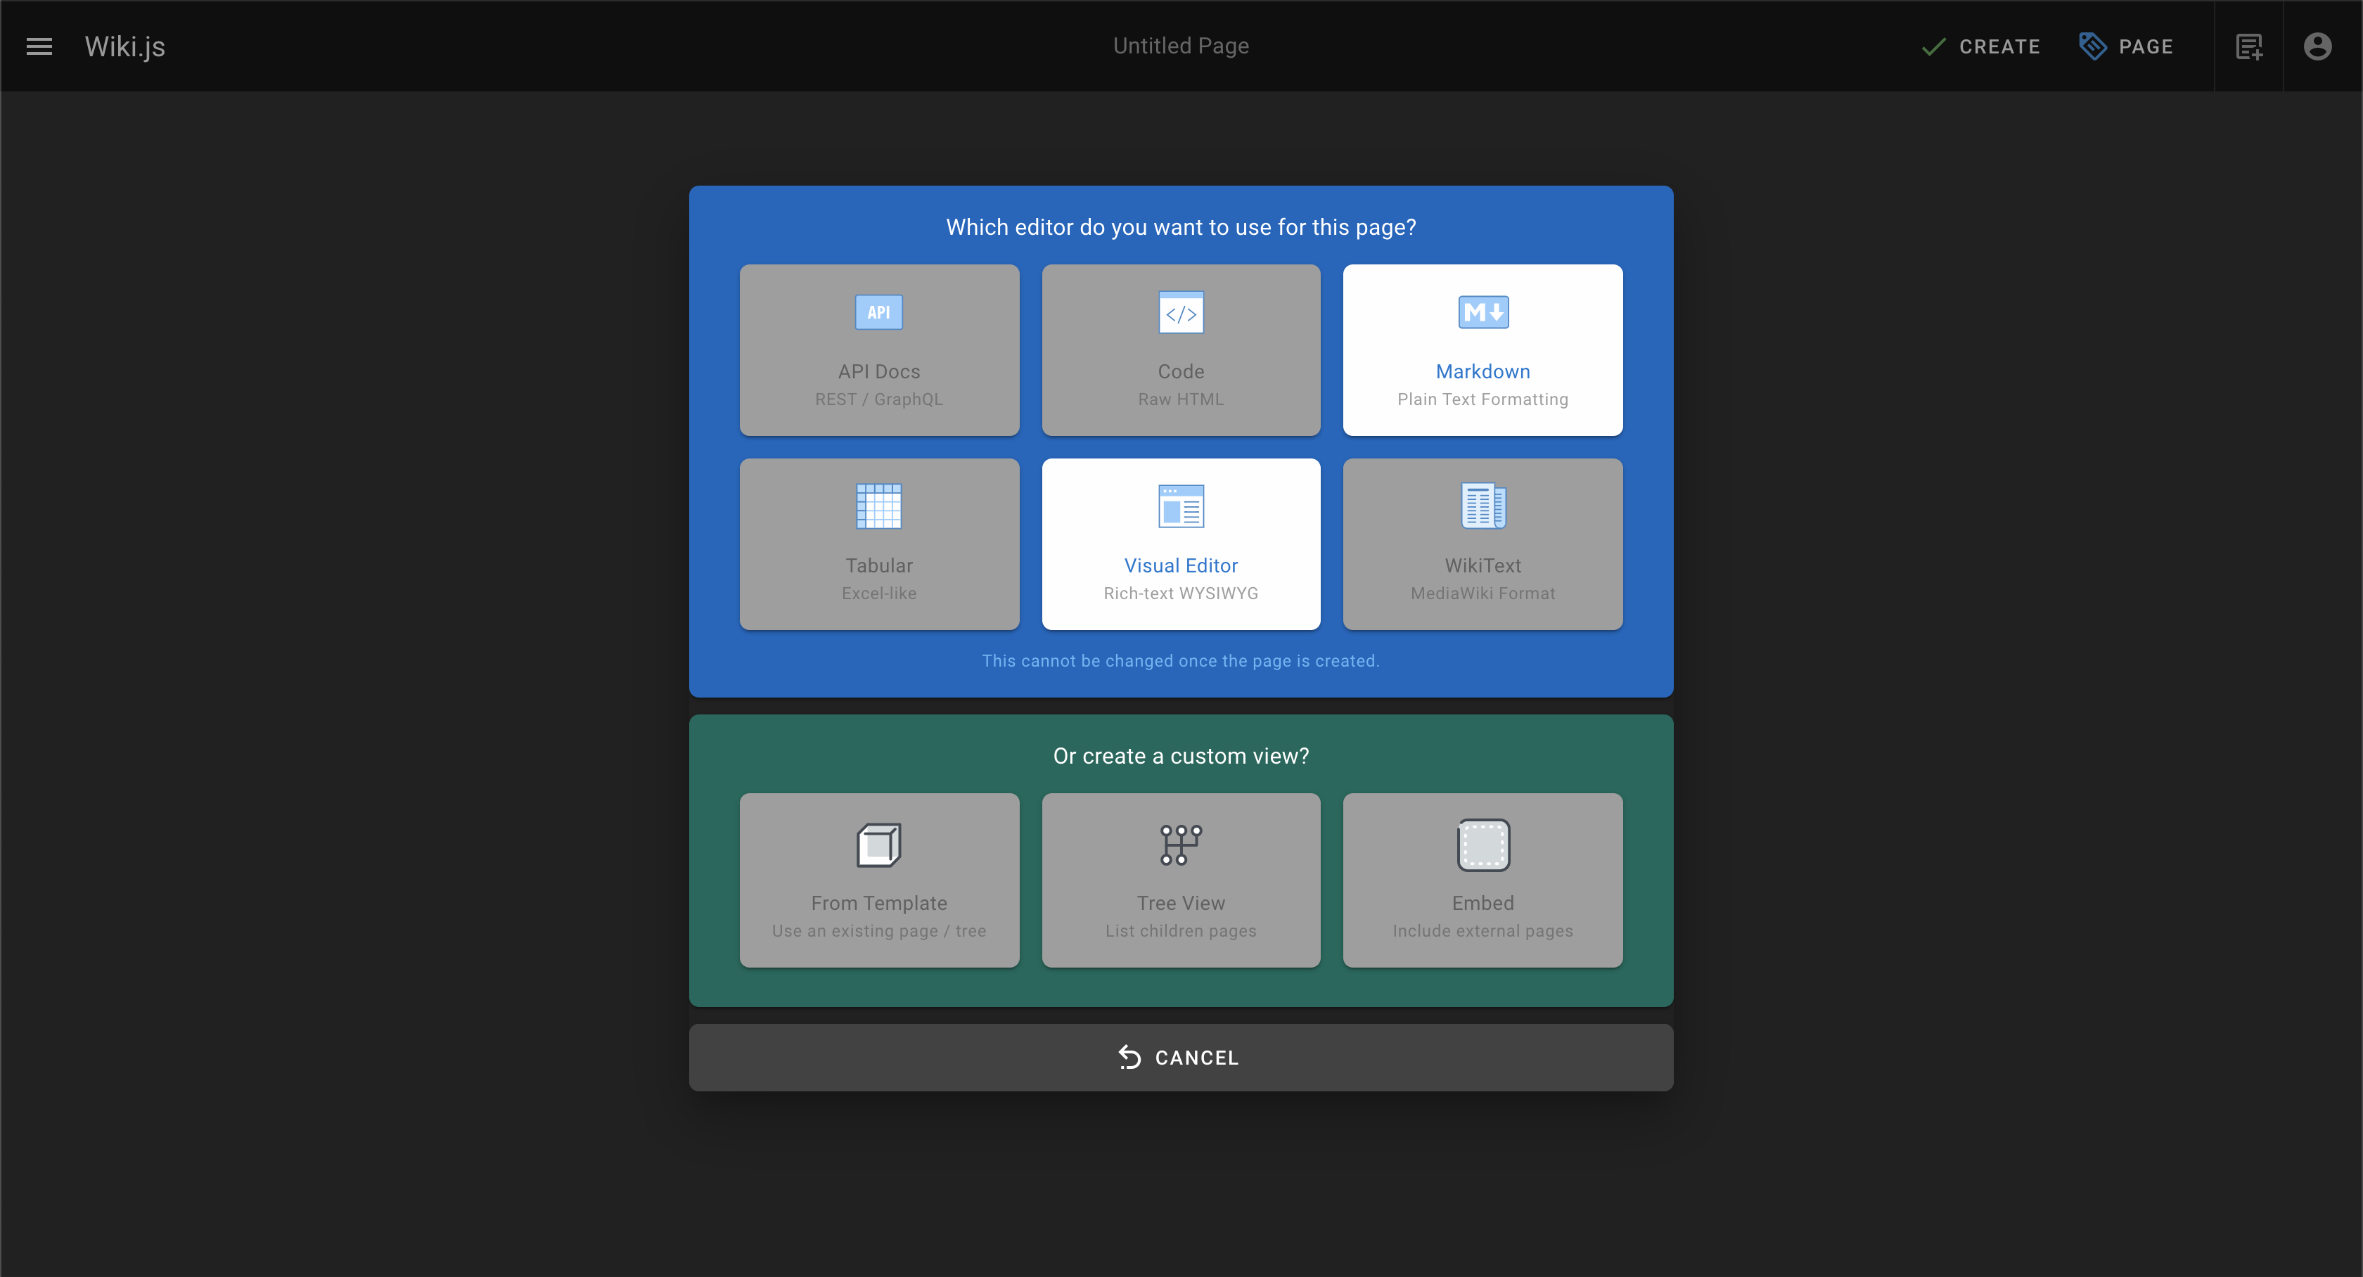
Task: Click the Markdown M-down-arrow icon
Action: click(x=1483, y=312)
